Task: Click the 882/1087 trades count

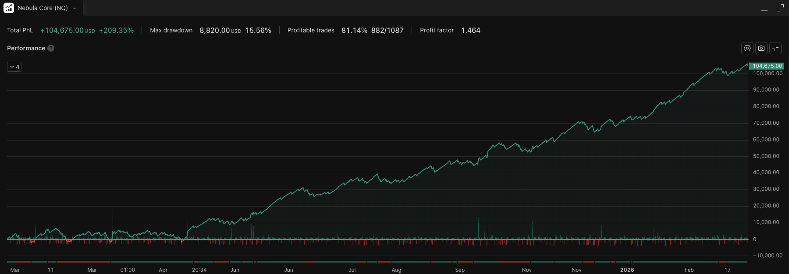Action: (387, 30)
